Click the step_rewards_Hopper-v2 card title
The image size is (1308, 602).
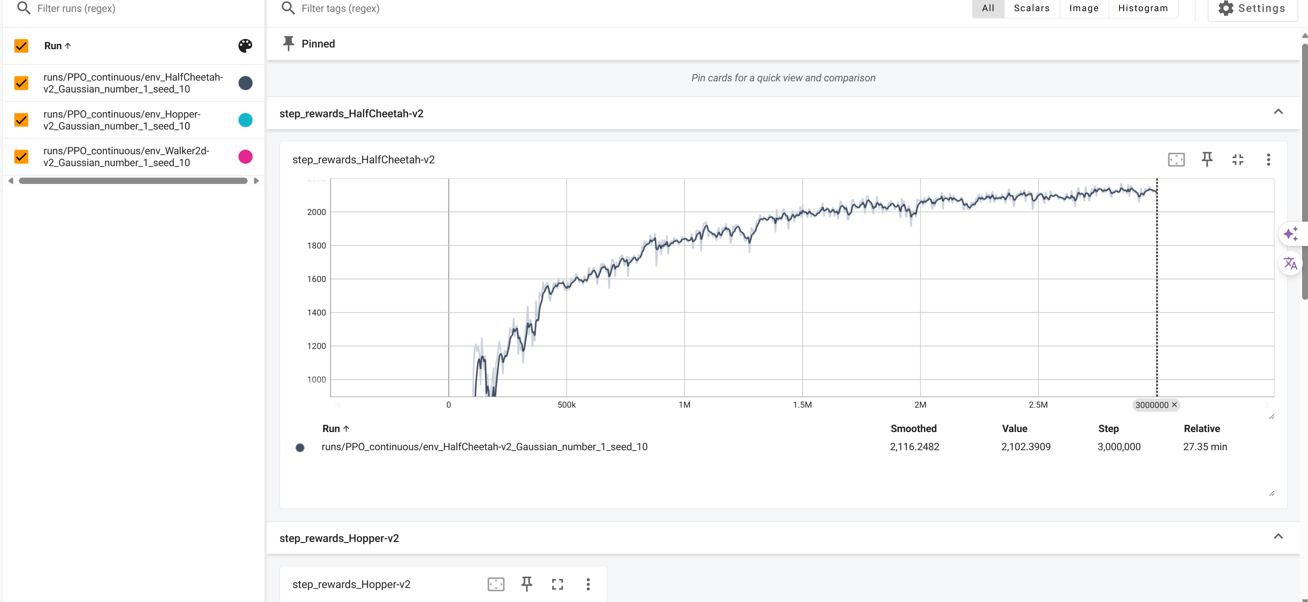click(x=351, y=584)
